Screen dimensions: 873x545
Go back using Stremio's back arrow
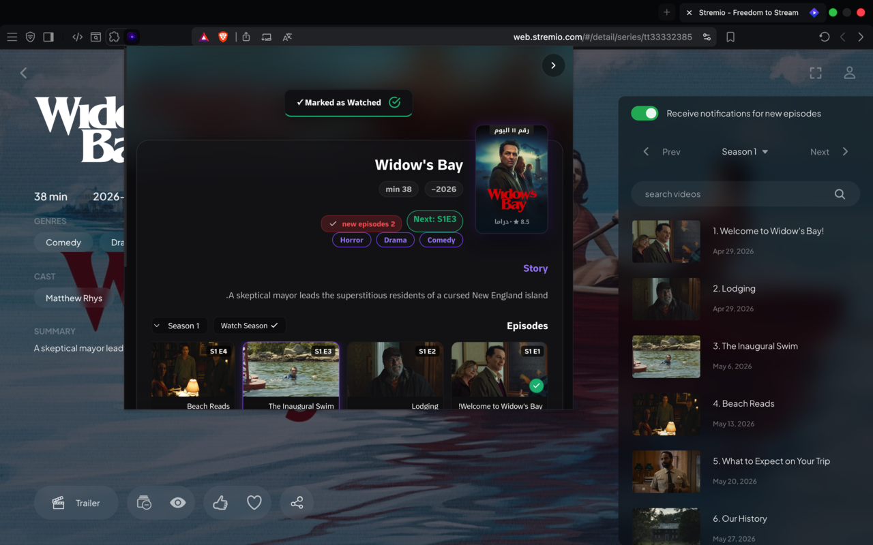[23, 73]
